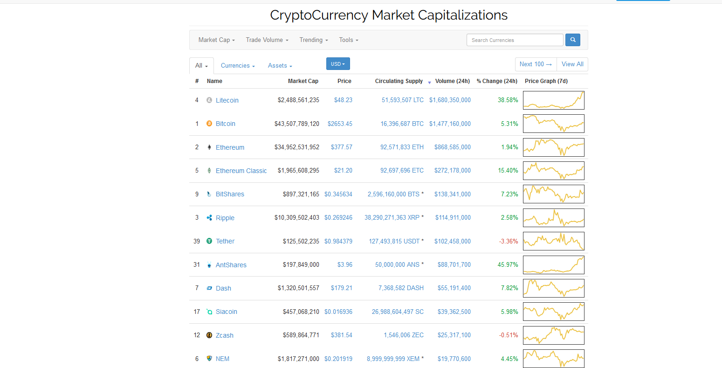Viewport: 722px width, 368px height.
Task: Click the Bitcoin 7d price graph
Action: tap(554, 124)
